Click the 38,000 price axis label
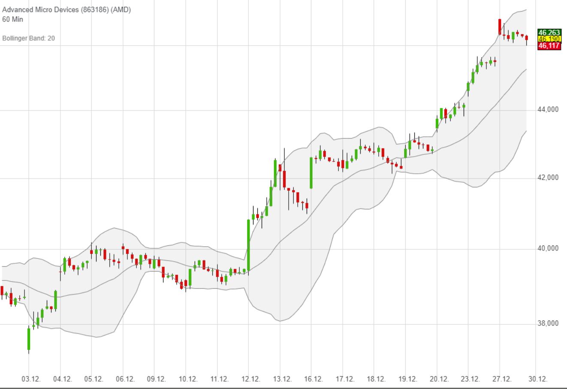This screenshot has width=567, height=389. click(x=548, y=323)
